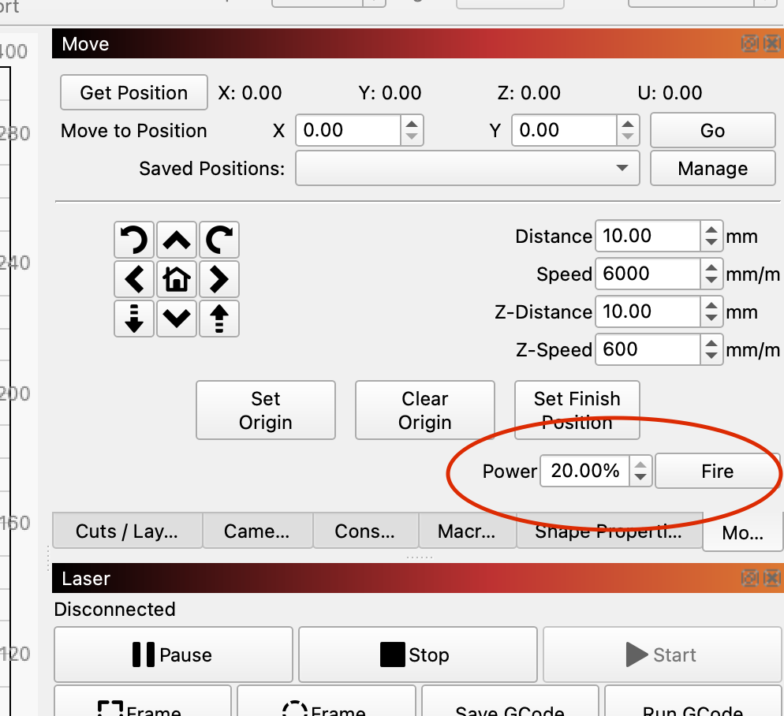
Task: Jog laser down with down arrow
Action: pos(177,317)
